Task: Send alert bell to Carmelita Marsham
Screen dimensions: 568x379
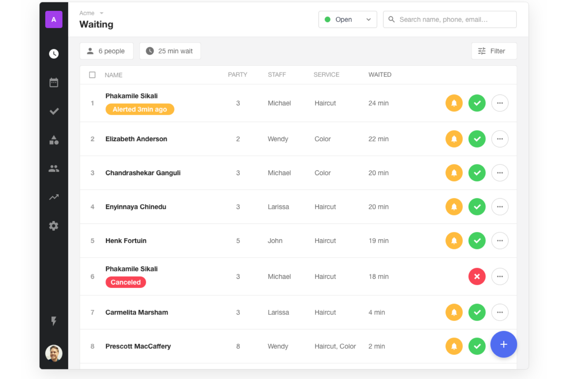Action: pos(454,312)
